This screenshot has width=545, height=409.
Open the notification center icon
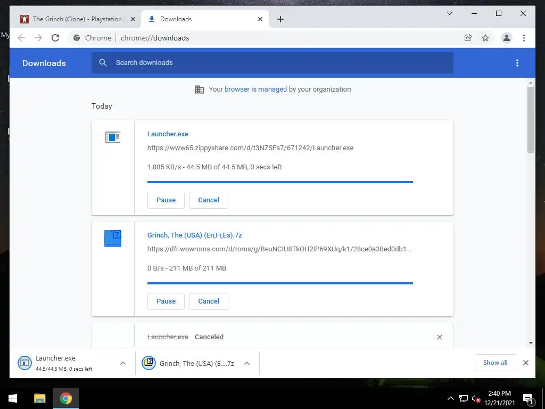point(527,399)
